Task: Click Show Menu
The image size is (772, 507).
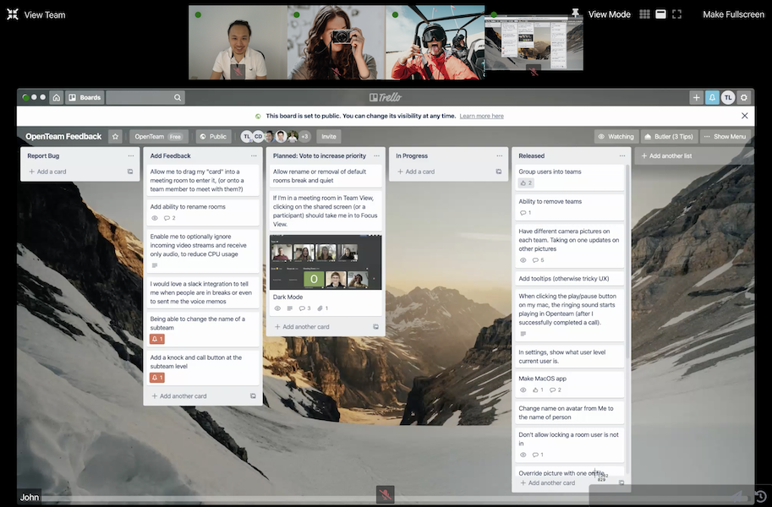Action: [x=725, y=136]
